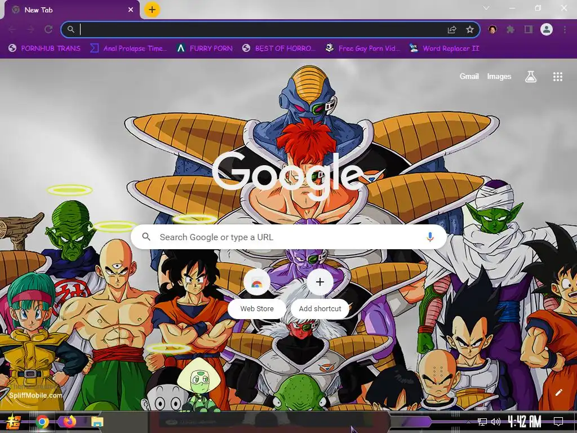Open Search Labs flask icon
This screenshot has height=433, width=577.
tap(531, 77)
